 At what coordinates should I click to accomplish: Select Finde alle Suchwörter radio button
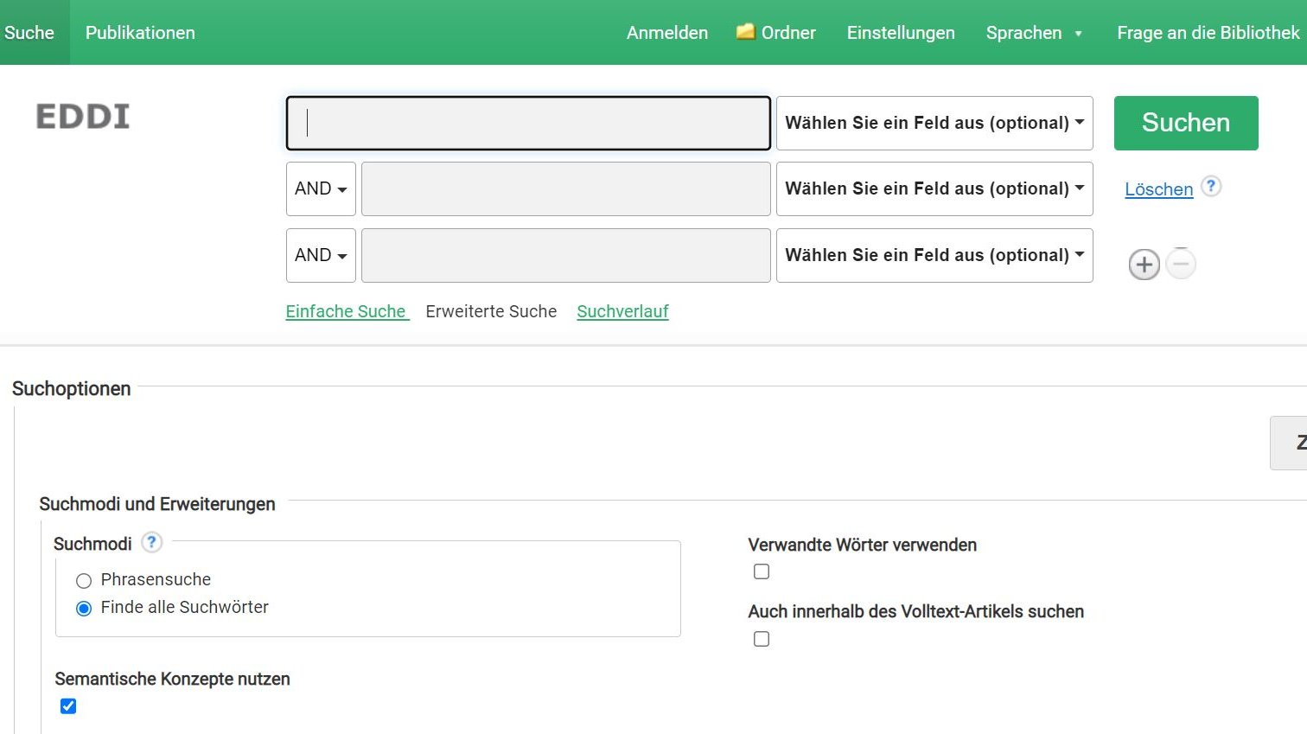click(84, 609)
